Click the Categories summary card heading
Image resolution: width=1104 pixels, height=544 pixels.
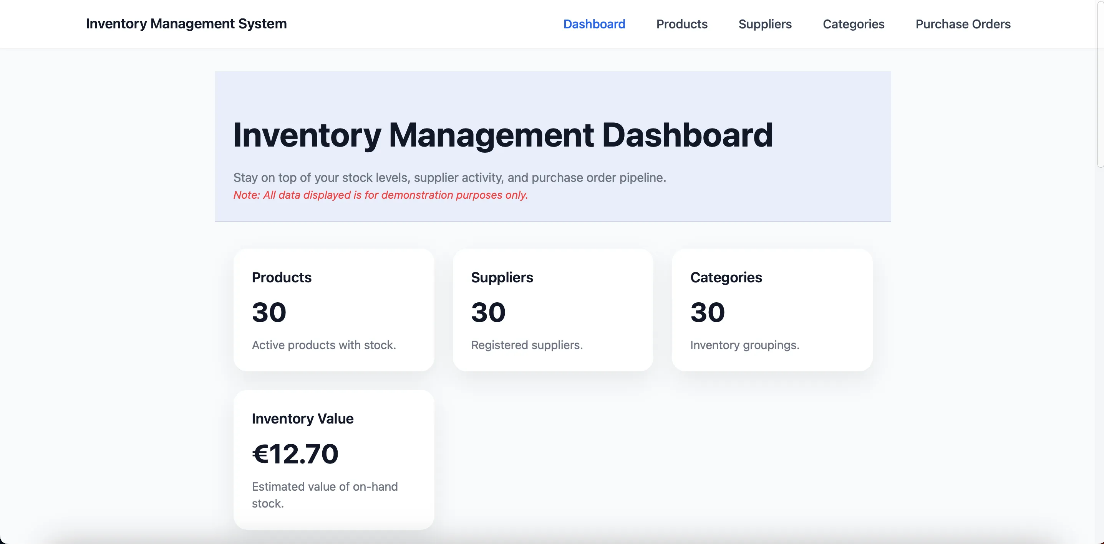coord(726,277)
